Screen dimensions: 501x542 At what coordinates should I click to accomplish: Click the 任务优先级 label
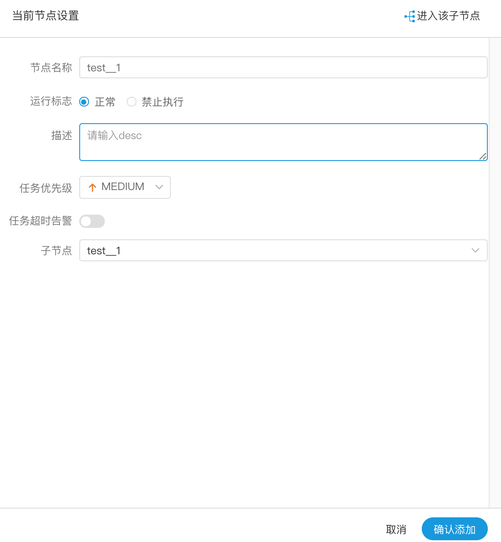pos(46,188)
